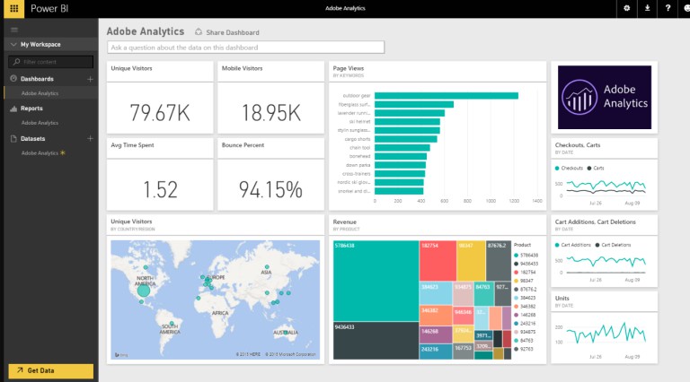
Task: Click the Get Data button
Action: [x=51, y=370]
